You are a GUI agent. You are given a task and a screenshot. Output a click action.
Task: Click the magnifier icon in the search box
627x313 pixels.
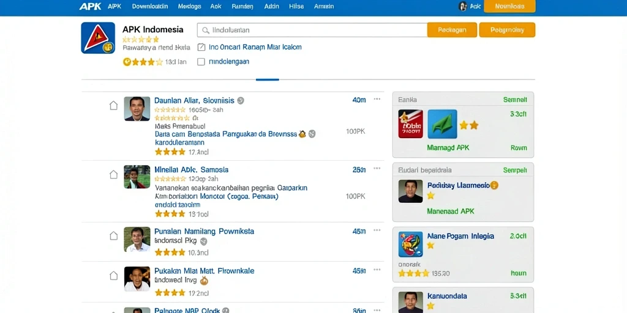(206, 30)
